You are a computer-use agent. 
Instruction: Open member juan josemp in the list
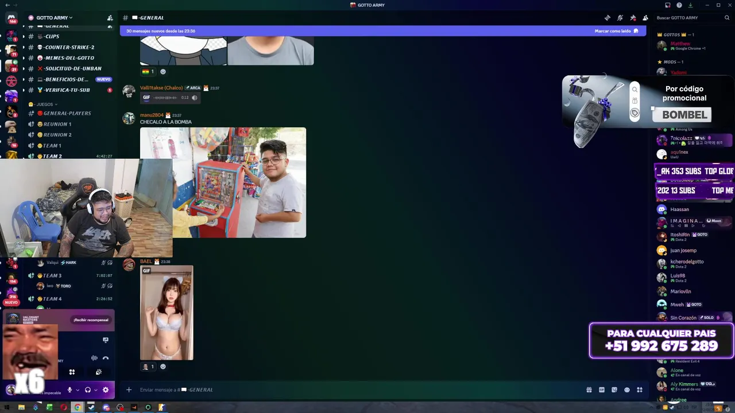tap(692, 251)
